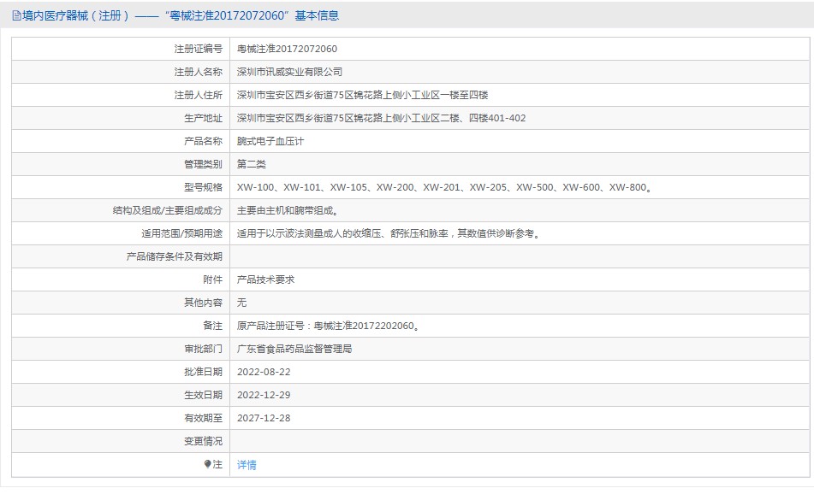This screenshot has width=814, height=500.
Task: Select registration number 粤械注准20172072060 in the table
Action: point(287,49)
